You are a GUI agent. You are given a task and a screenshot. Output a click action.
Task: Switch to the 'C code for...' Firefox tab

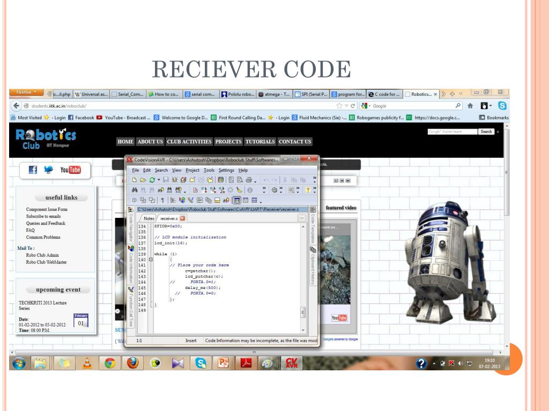point(384,94)
